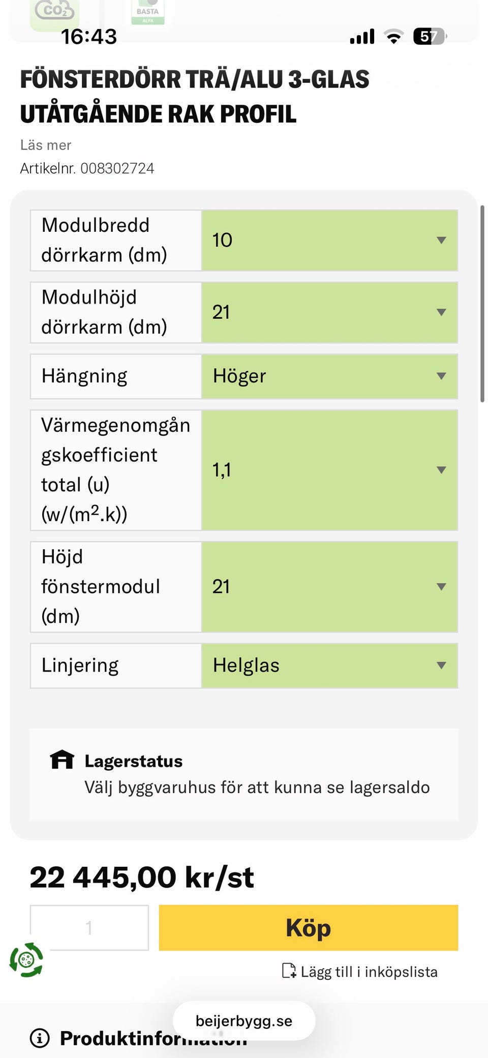Expand the Linjering dropdown showing Helglas

click(329, 666)
